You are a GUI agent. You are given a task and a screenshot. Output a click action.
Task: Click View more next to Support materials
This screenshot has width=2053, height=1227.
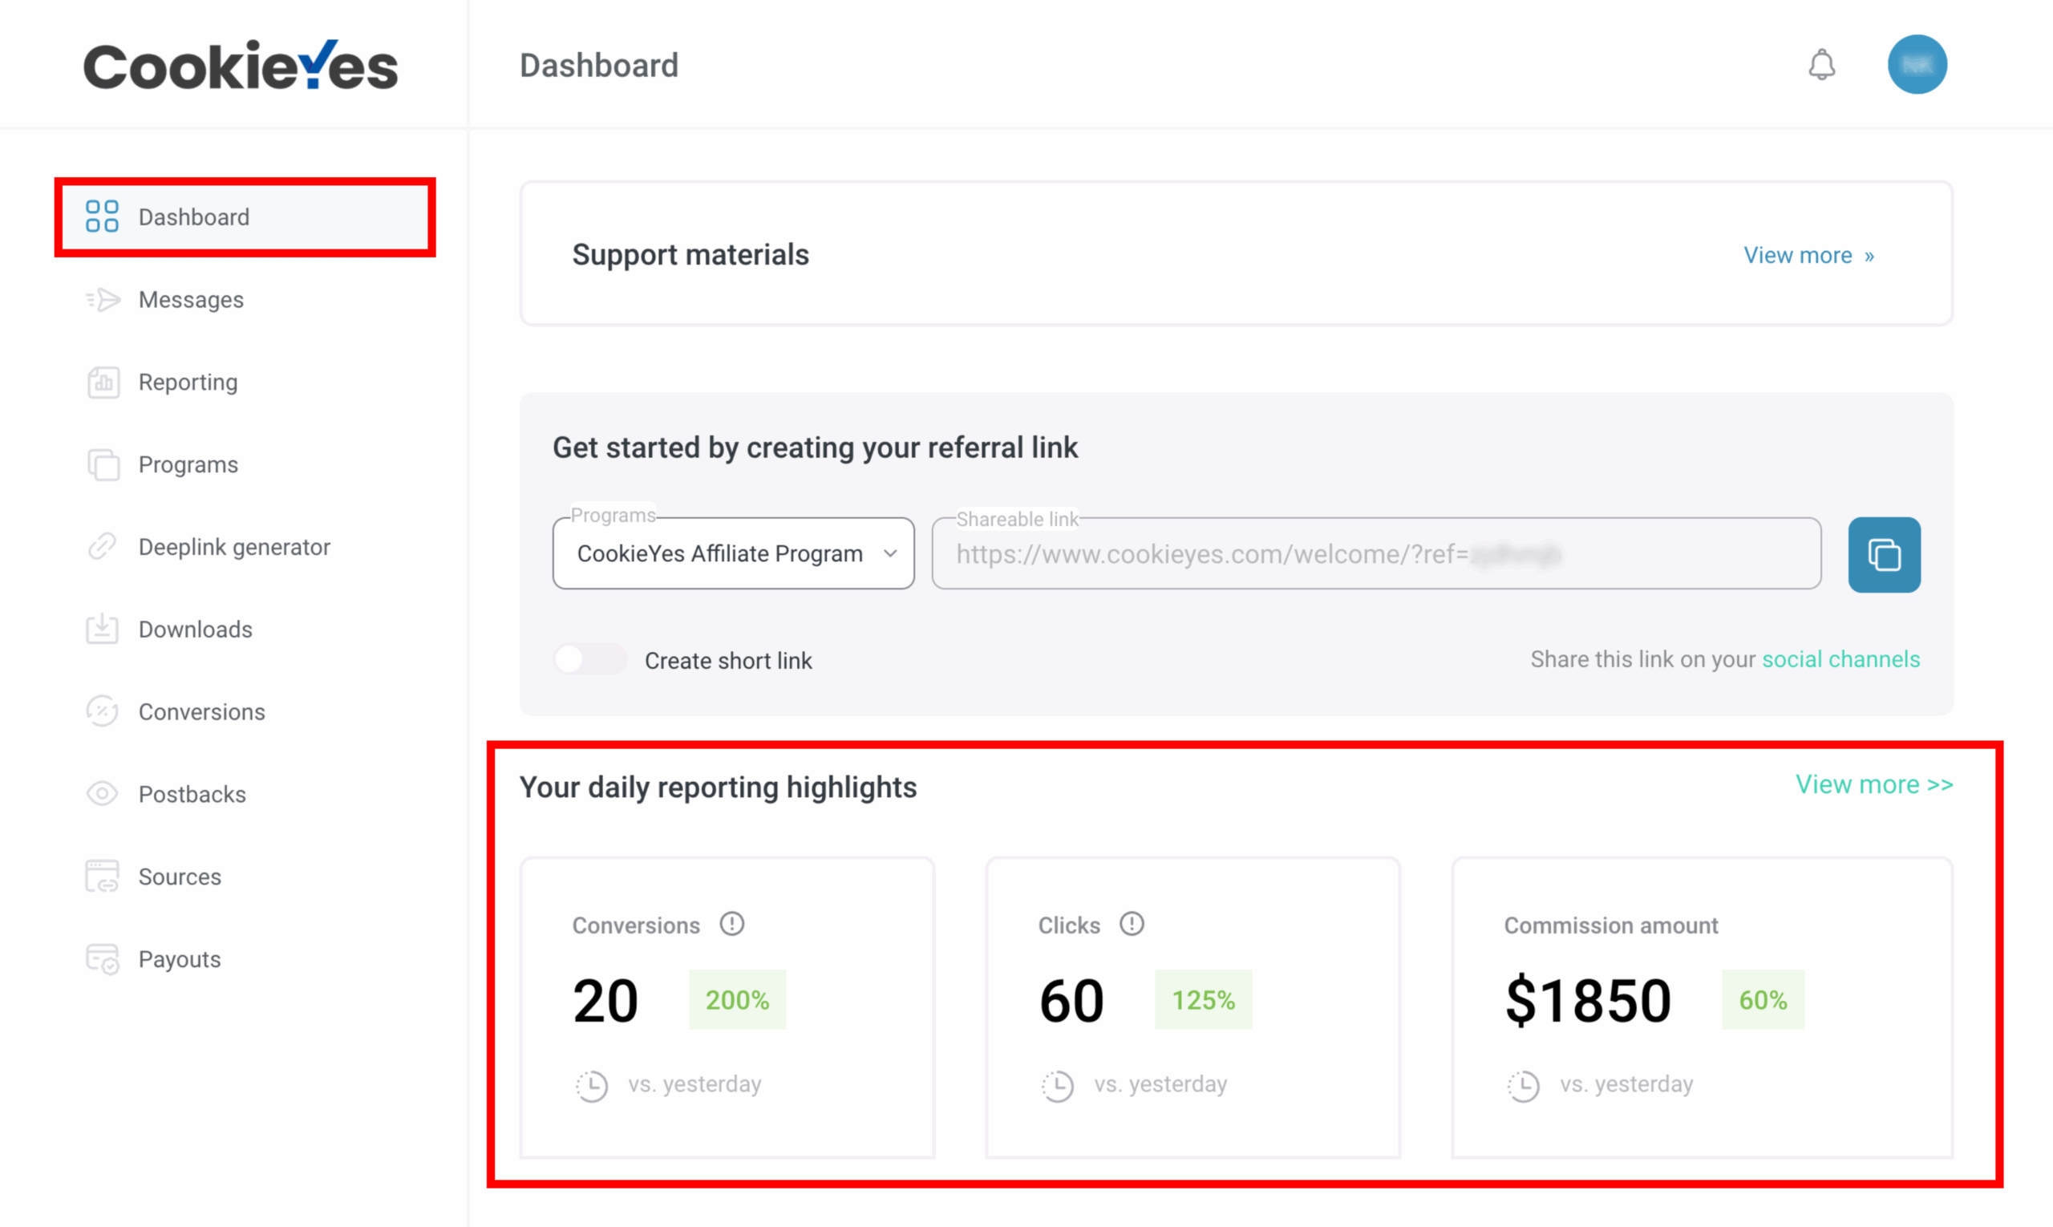(1808, 255)
